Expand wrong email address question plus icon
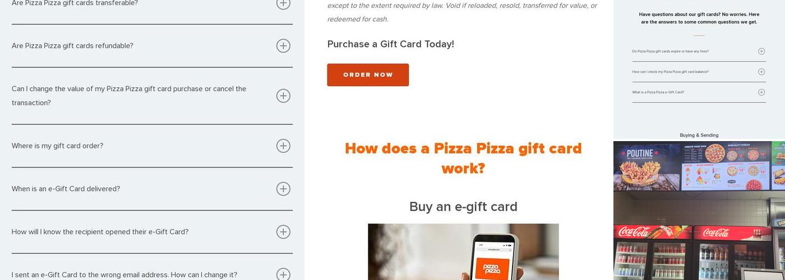Screen dimensions: 785x280 [x=283, y=274]
